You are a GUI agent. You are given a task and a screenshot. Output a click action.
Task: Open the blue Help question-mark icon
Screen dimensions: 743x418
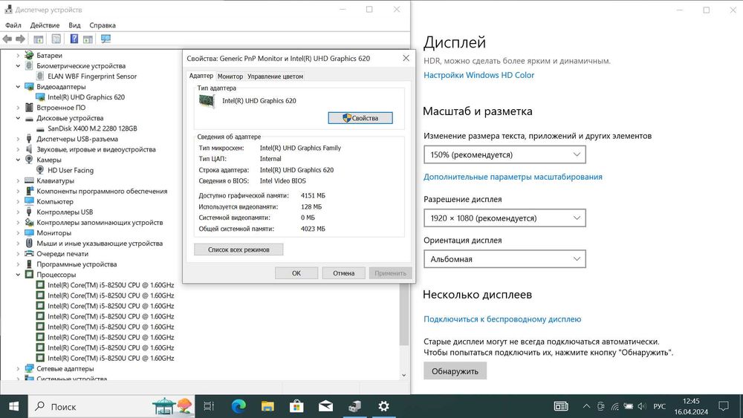pyautogui.click(x=74, y=39)
